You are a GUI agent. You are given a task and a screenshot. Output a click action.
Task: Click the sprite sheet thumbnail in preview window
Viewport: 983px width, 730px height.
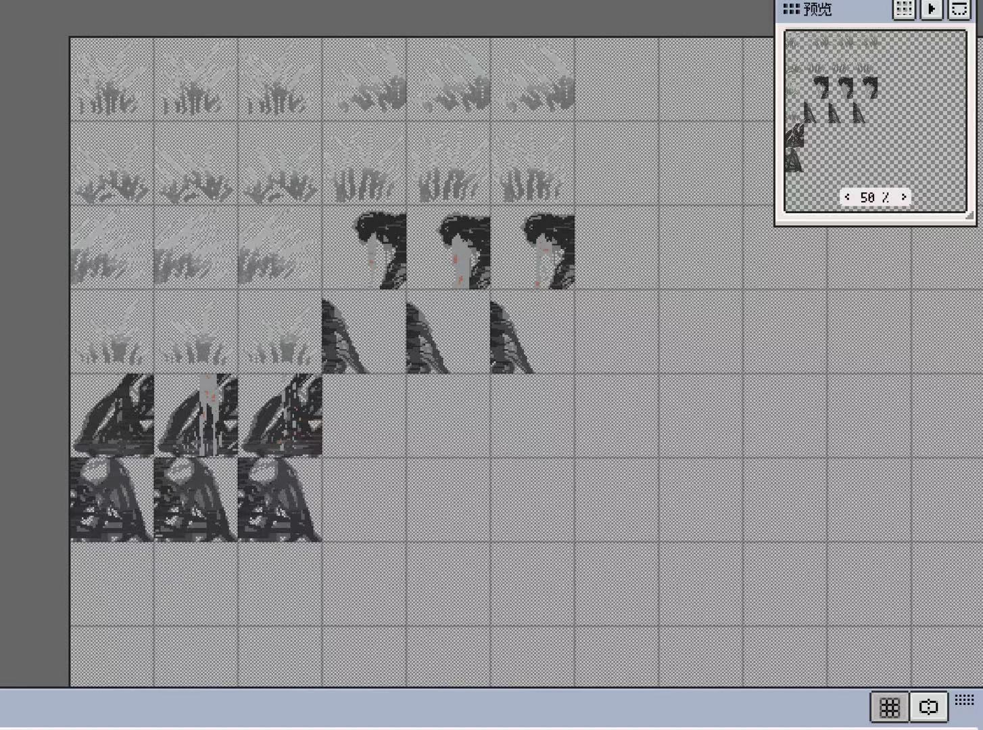876,121
